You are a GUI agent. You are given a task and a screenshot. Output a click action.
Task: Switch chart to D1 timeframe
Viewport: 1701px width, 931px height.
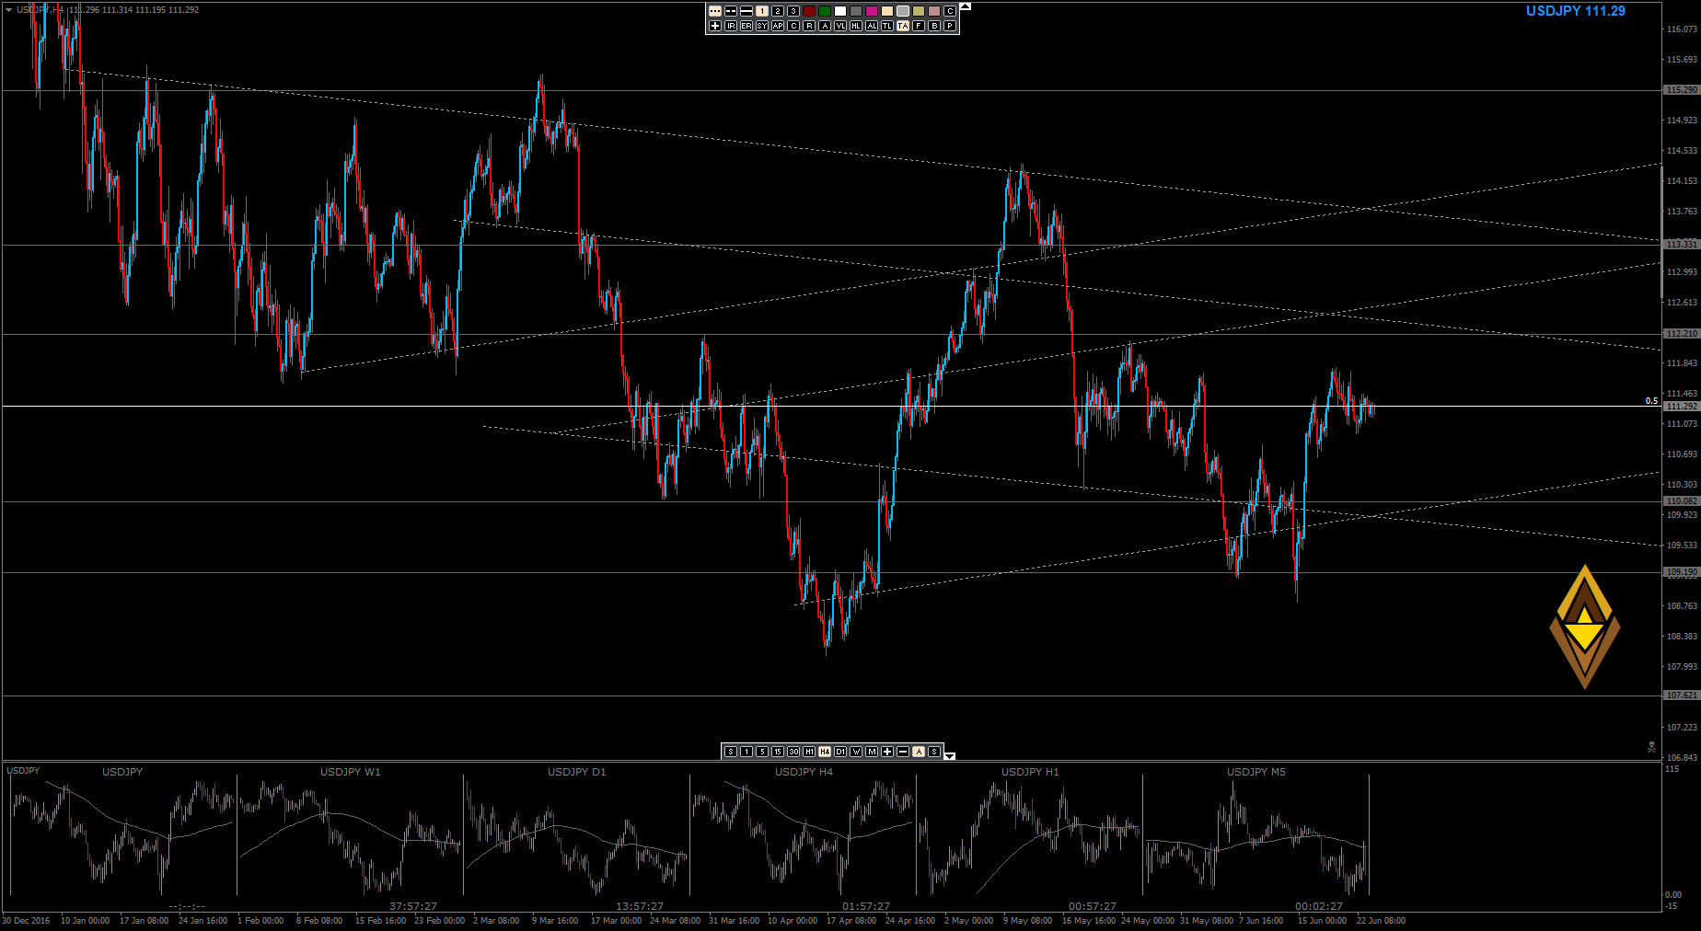click(840, 752)
